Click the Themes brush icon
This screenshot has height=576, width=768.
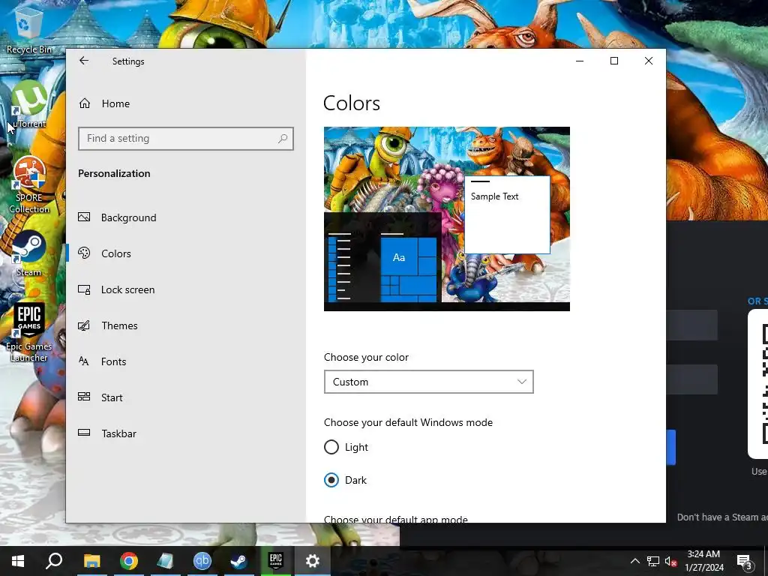coord(84,325)
